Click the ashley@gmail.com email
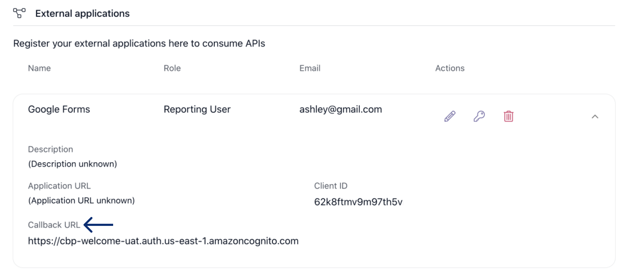The image size is (622, 270). [x=340, y=109]
